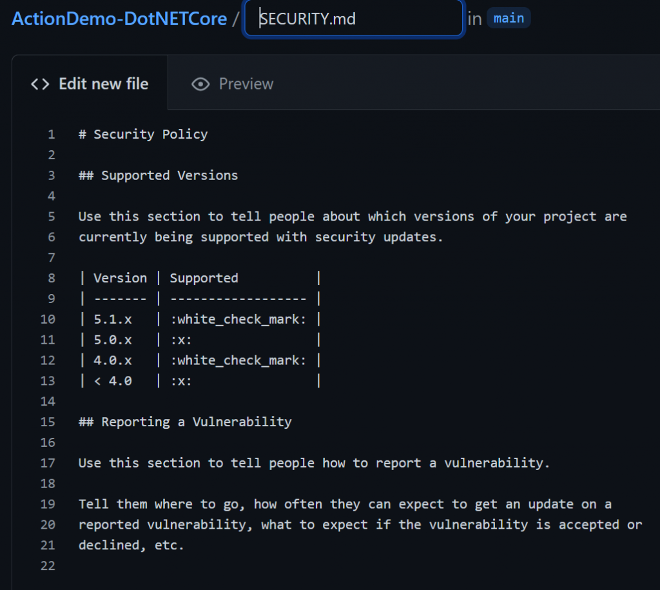Click line number 10 in the gutter
The height and width of the screenshot is (590, 660).
click(x=48, y=319)
